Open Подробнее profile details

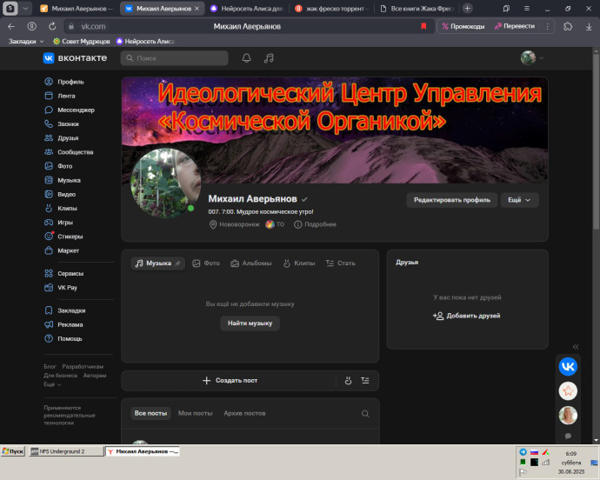[315, 224]
